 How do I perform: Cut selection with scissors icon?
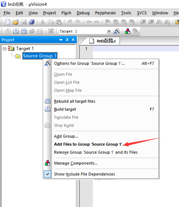(x=43, y=22)
